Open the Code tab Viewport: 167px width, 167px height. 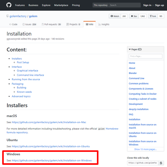13,24
